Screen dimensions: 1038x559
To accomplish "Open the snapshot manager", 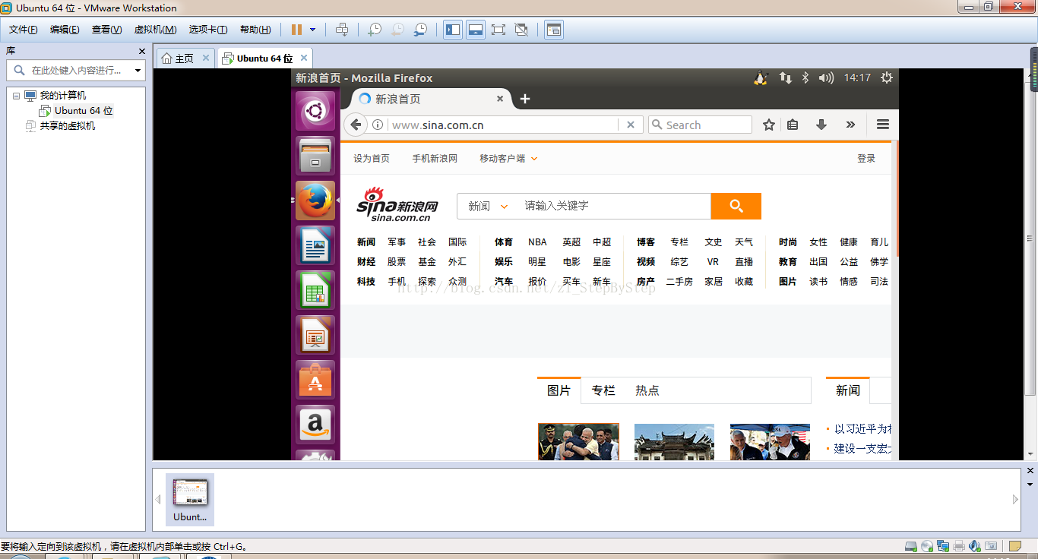I will pyautogui.click(x=420, y=30).
